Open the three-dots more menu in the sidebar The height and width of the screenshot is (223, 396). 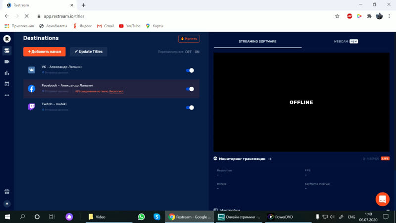7,95
